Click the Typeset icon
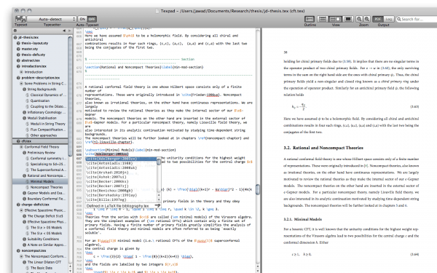Screen dimensions: 437x273 [20, 19]
